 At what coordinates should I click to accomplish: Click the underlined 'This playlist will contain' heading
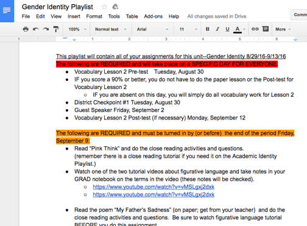171,56
